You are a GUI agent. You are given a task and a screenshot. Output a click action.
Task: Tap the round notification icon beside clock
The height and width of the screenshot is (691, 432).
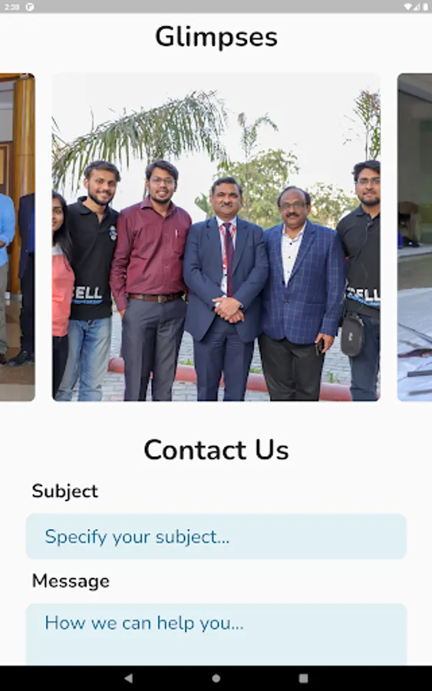click(30, 7)
